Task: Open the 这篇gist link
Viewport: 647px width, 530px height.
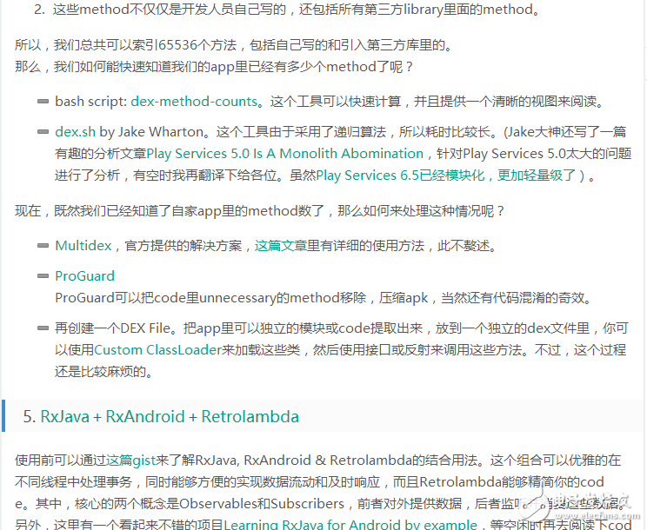Action: click(130, 460)
